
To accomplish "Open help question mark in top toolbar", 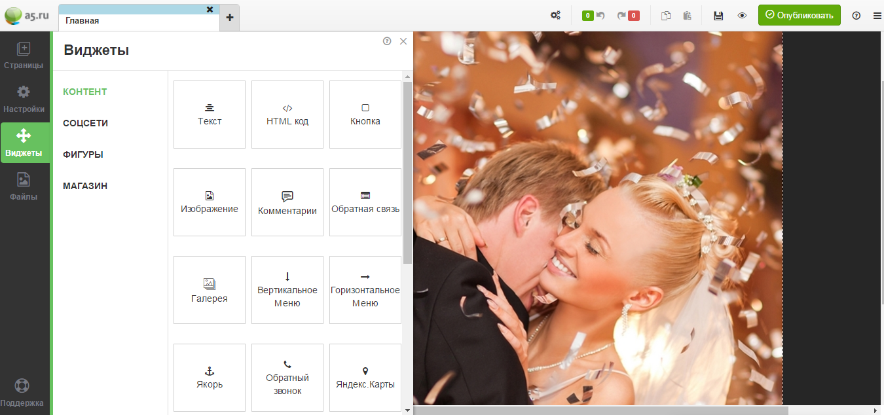I will click(x=856, y=16).
